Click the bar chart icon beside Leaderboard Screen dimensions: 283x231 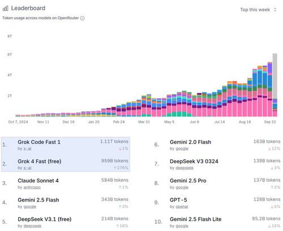click(5, 8)
